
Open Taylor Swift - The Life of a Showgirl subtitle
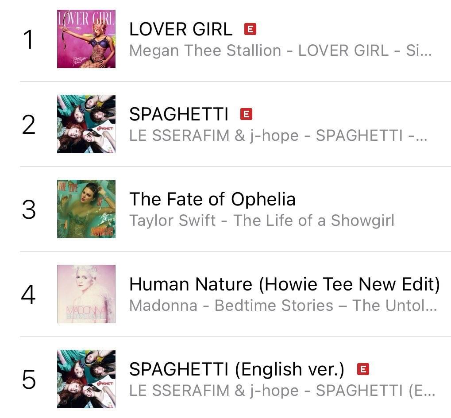pos(261,220)
